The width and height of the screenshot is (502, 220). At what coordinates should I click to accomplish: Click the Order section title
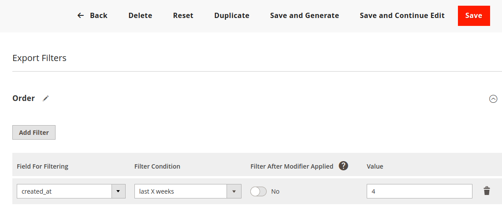(24, 98)
